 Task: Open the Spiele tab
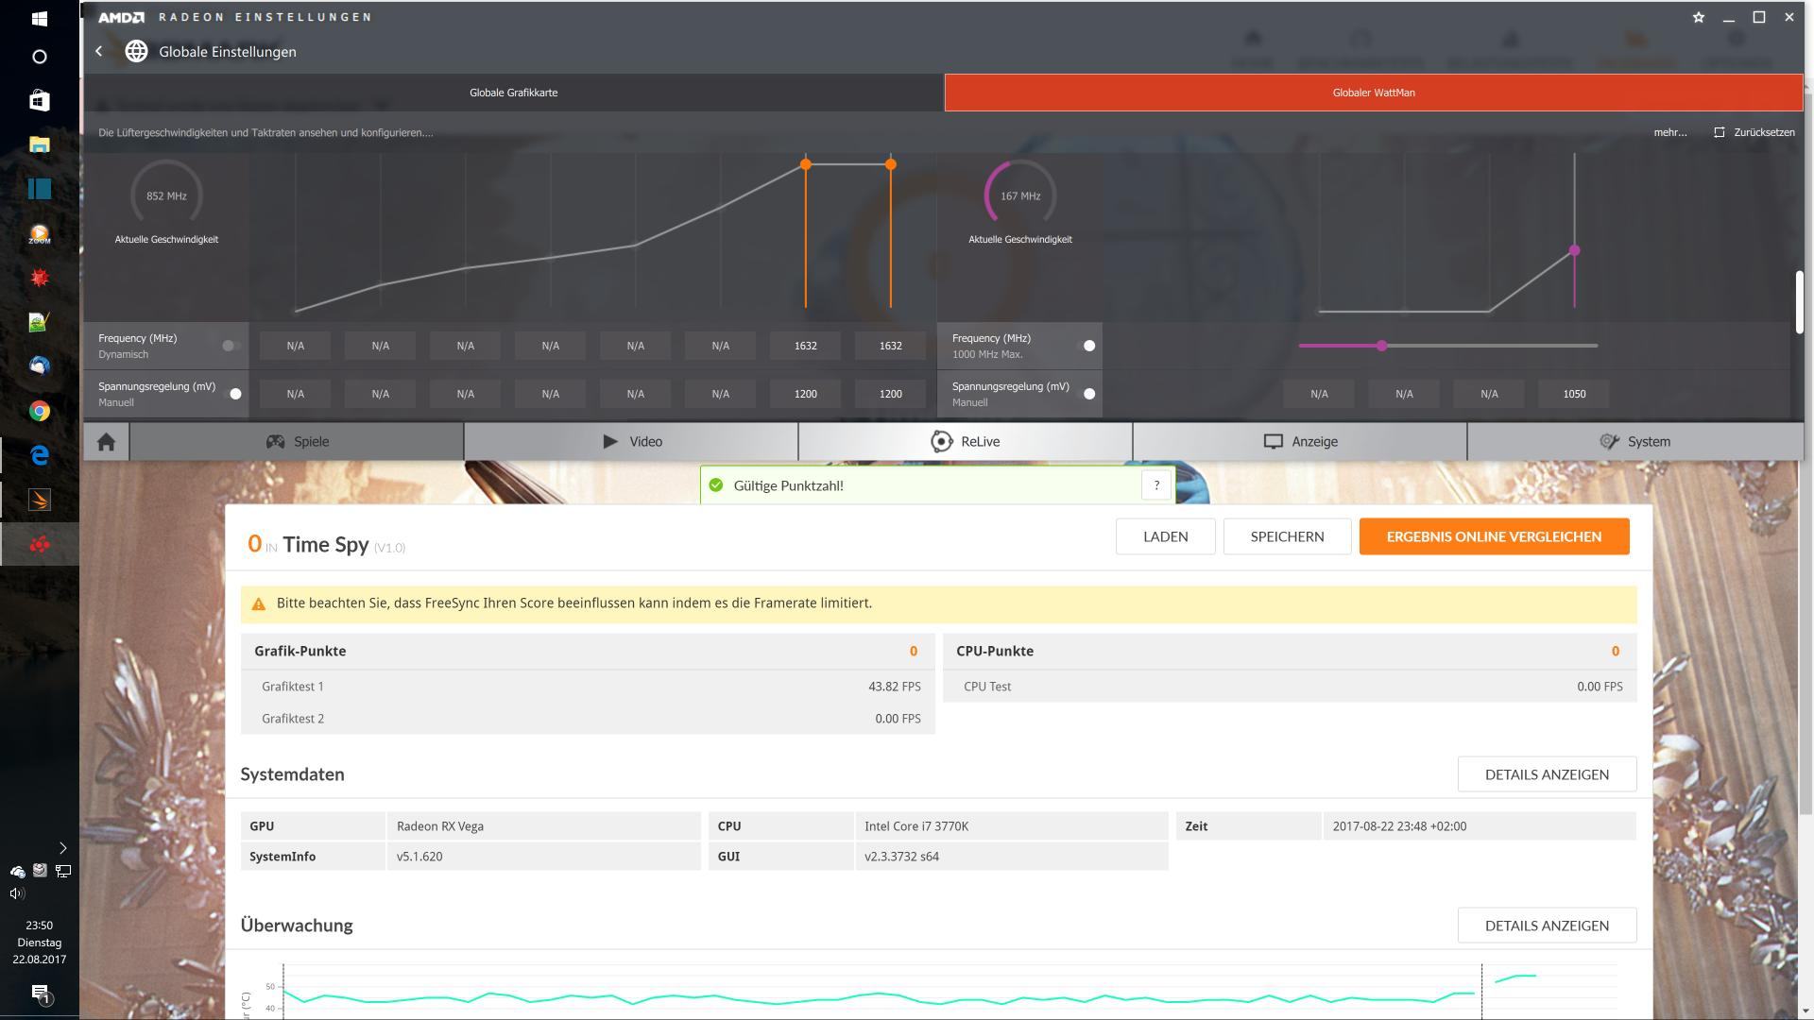coord(297,441)
